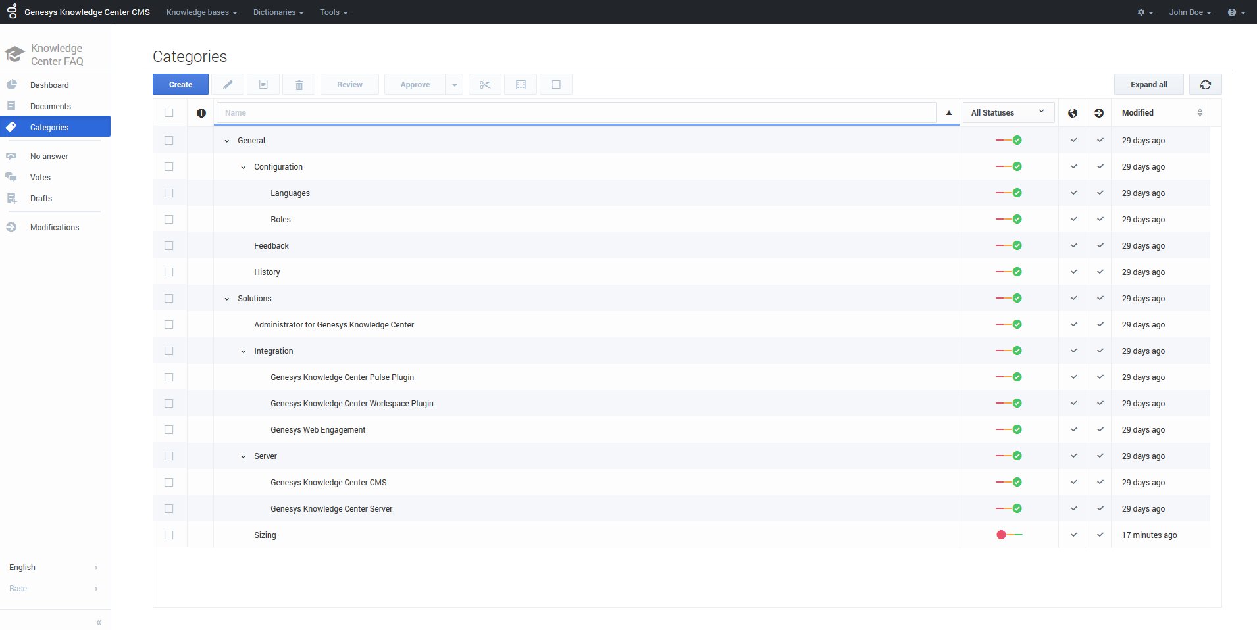Click the document view icon in toolbar

pyautogui.click(x=263, y=85)
